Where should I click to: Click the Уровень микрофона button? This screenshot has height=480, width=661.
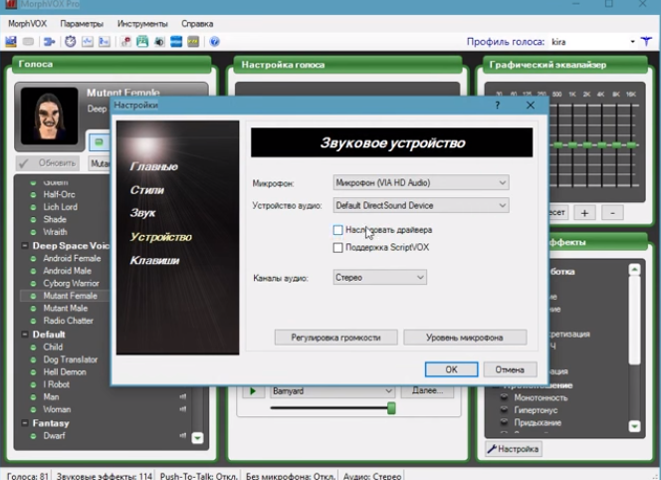[x=465, y=338]
